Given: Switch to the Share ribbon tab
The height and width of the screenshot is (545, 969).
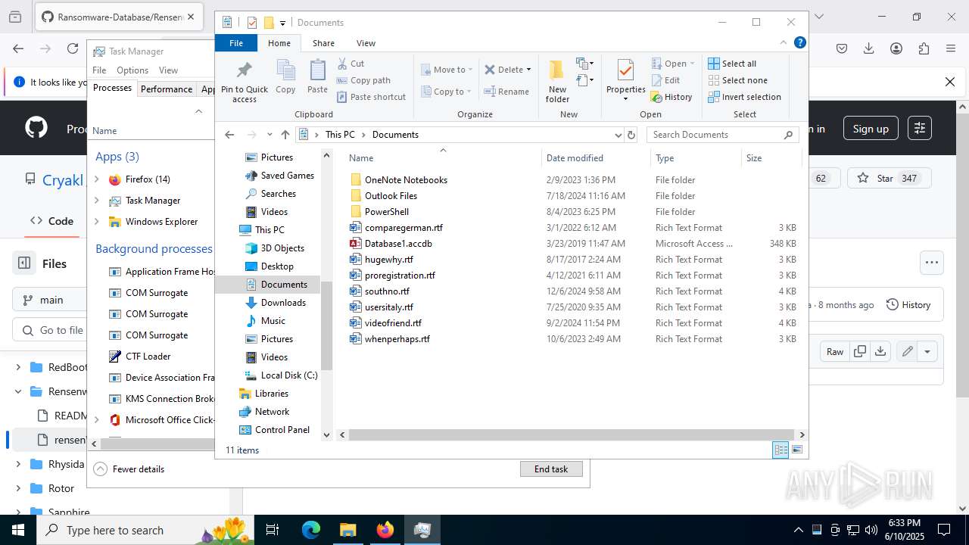Looking at the screenshot, I should tap(323, 43).
